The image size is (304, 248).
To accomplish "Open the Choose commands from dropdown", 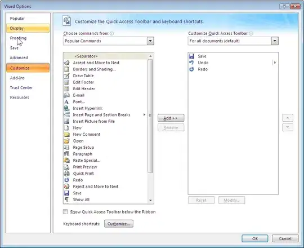I will point(150,41).
